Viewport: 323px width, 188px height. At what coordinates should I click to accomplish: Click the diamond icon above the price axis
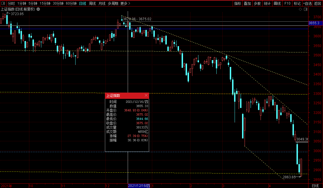pos(300,9)
